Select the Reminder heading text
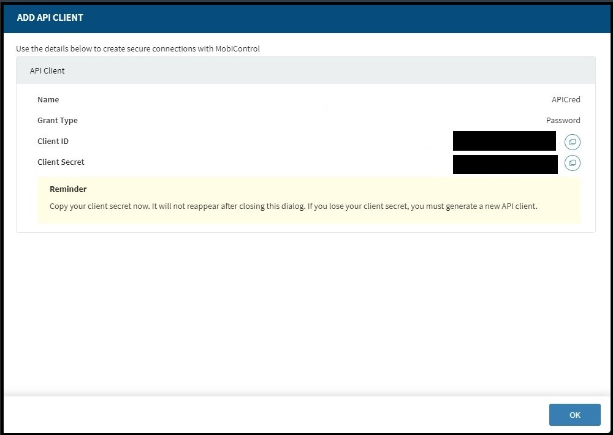The height and width of the screenshot is (435, 613). (68, 189)
